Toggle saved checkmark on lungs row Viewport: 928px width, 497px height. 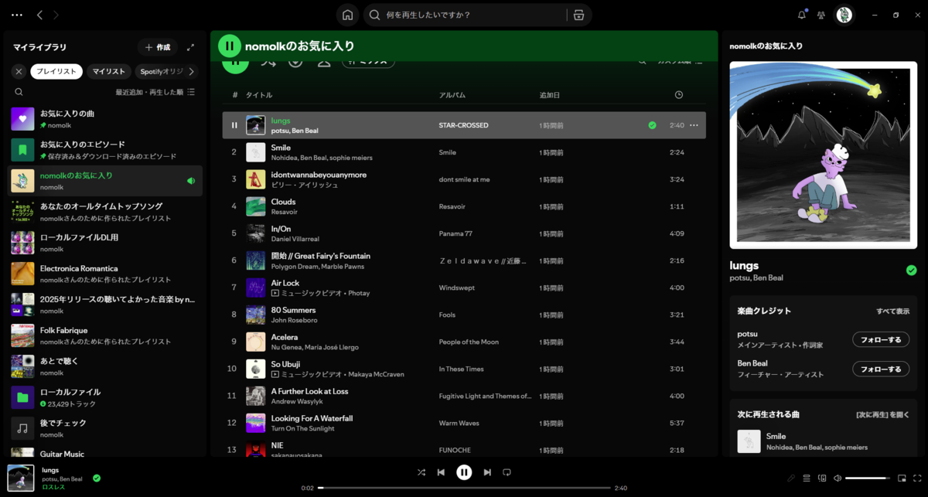coord(652,125)
